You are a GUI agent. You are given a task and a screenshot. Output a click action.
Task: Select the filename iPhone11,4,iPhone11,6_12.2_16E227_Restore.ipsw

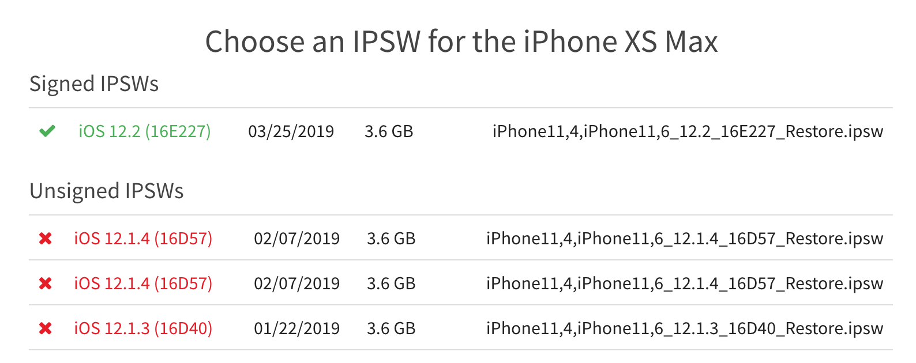(688, 132)
